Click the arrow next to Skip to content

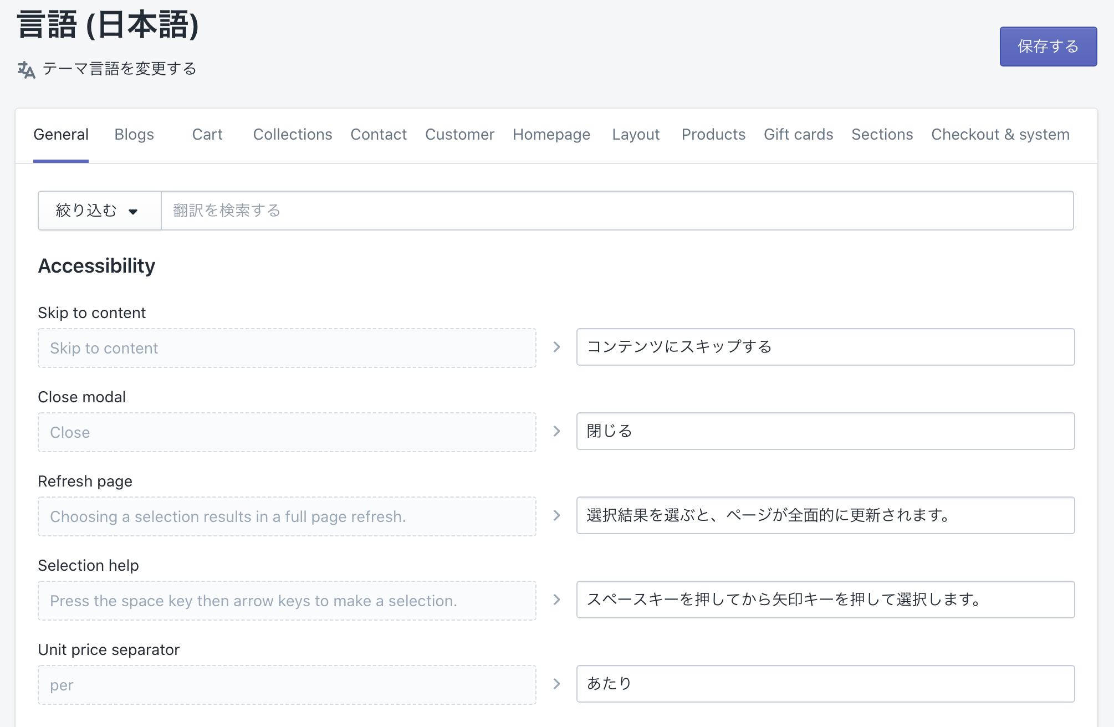click(556, 347)
